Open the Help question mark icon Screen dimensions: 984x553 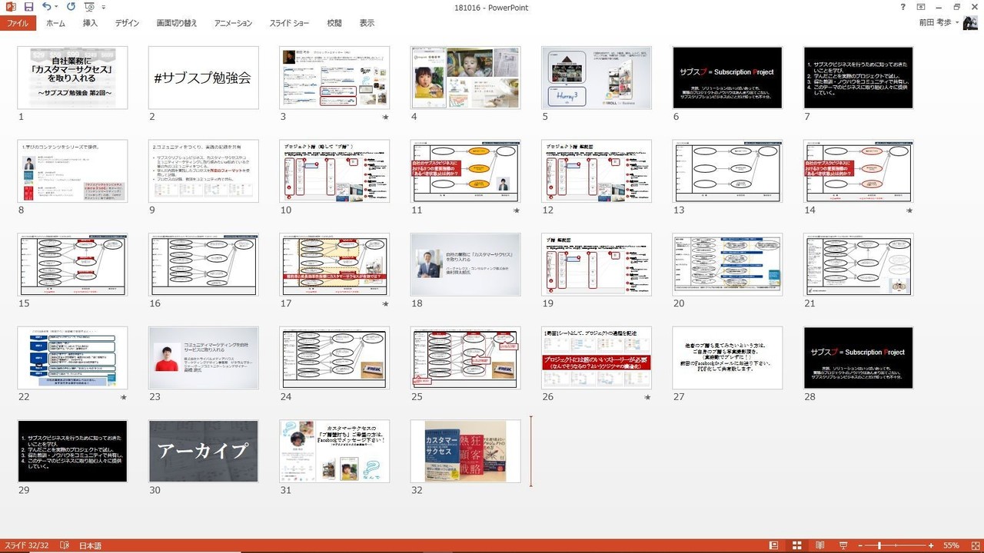(x=903, y=7)
